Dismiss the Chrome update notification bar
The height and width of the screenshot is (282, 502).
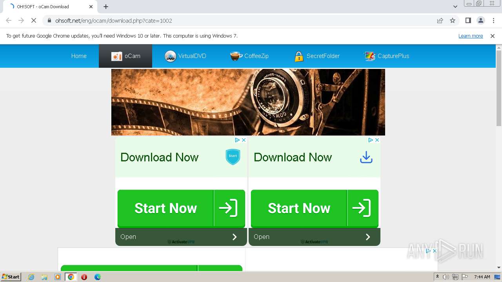pyautogui.click(x=493, y=36)
